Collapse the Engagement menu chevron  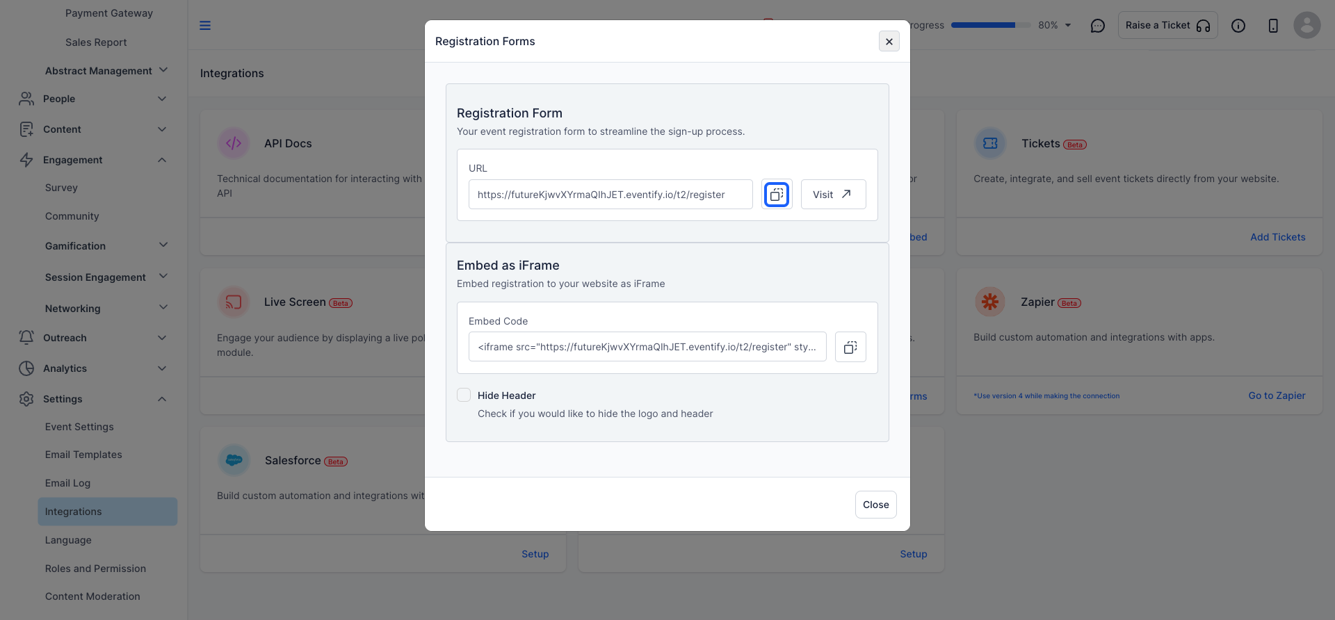162,160
